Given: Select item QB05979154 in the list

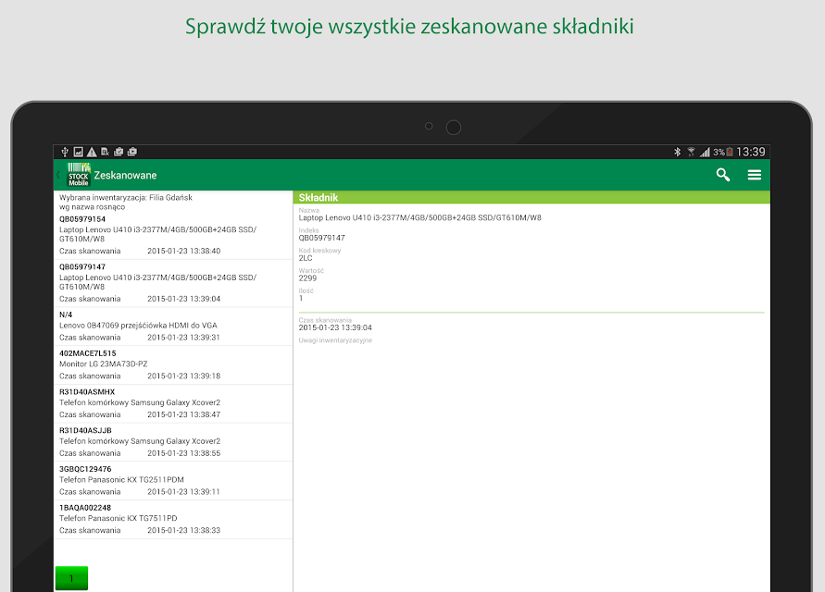Looking at the screenshot, I should coord(173,235).
